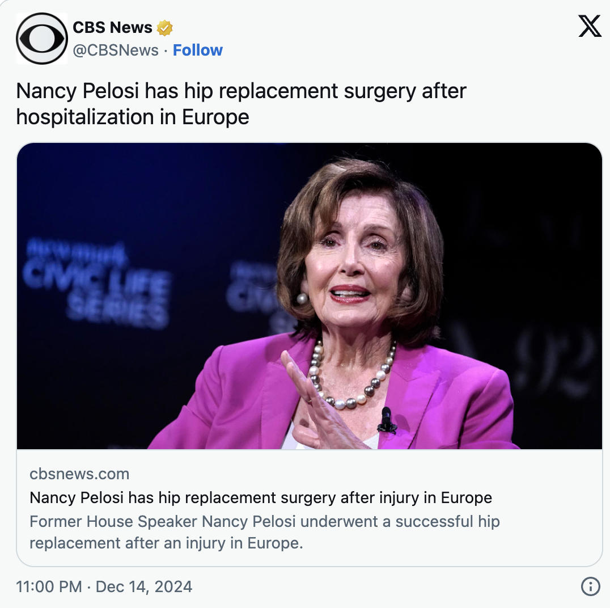Click the info icon beside the timestamp
The width and height of the screenshot is (610, 608).
tap(591, 586)
